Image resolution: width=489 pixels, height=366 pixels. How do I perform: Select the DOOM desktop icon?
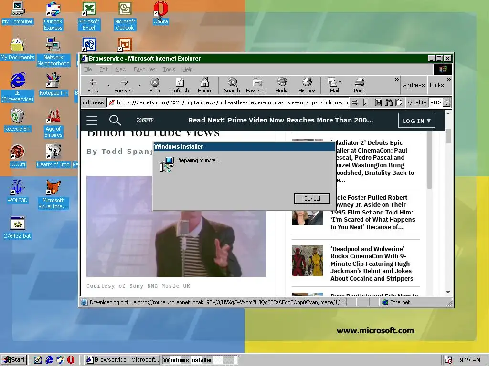pyautogui.click(x=18, y=156)
